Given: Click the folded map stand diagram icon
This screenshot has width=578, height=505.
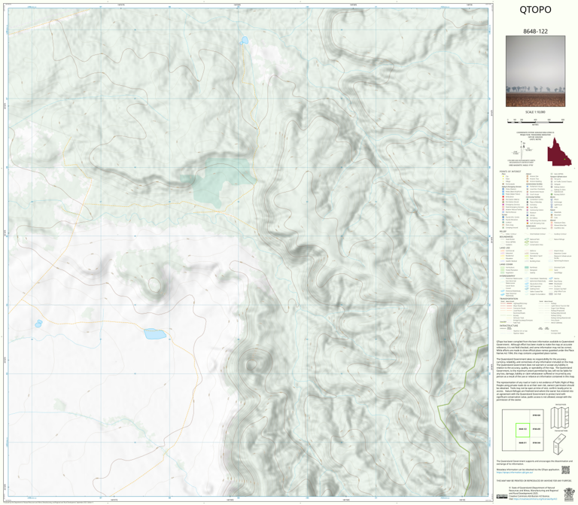Looking at the screenshot, I should tap(560, 444).
